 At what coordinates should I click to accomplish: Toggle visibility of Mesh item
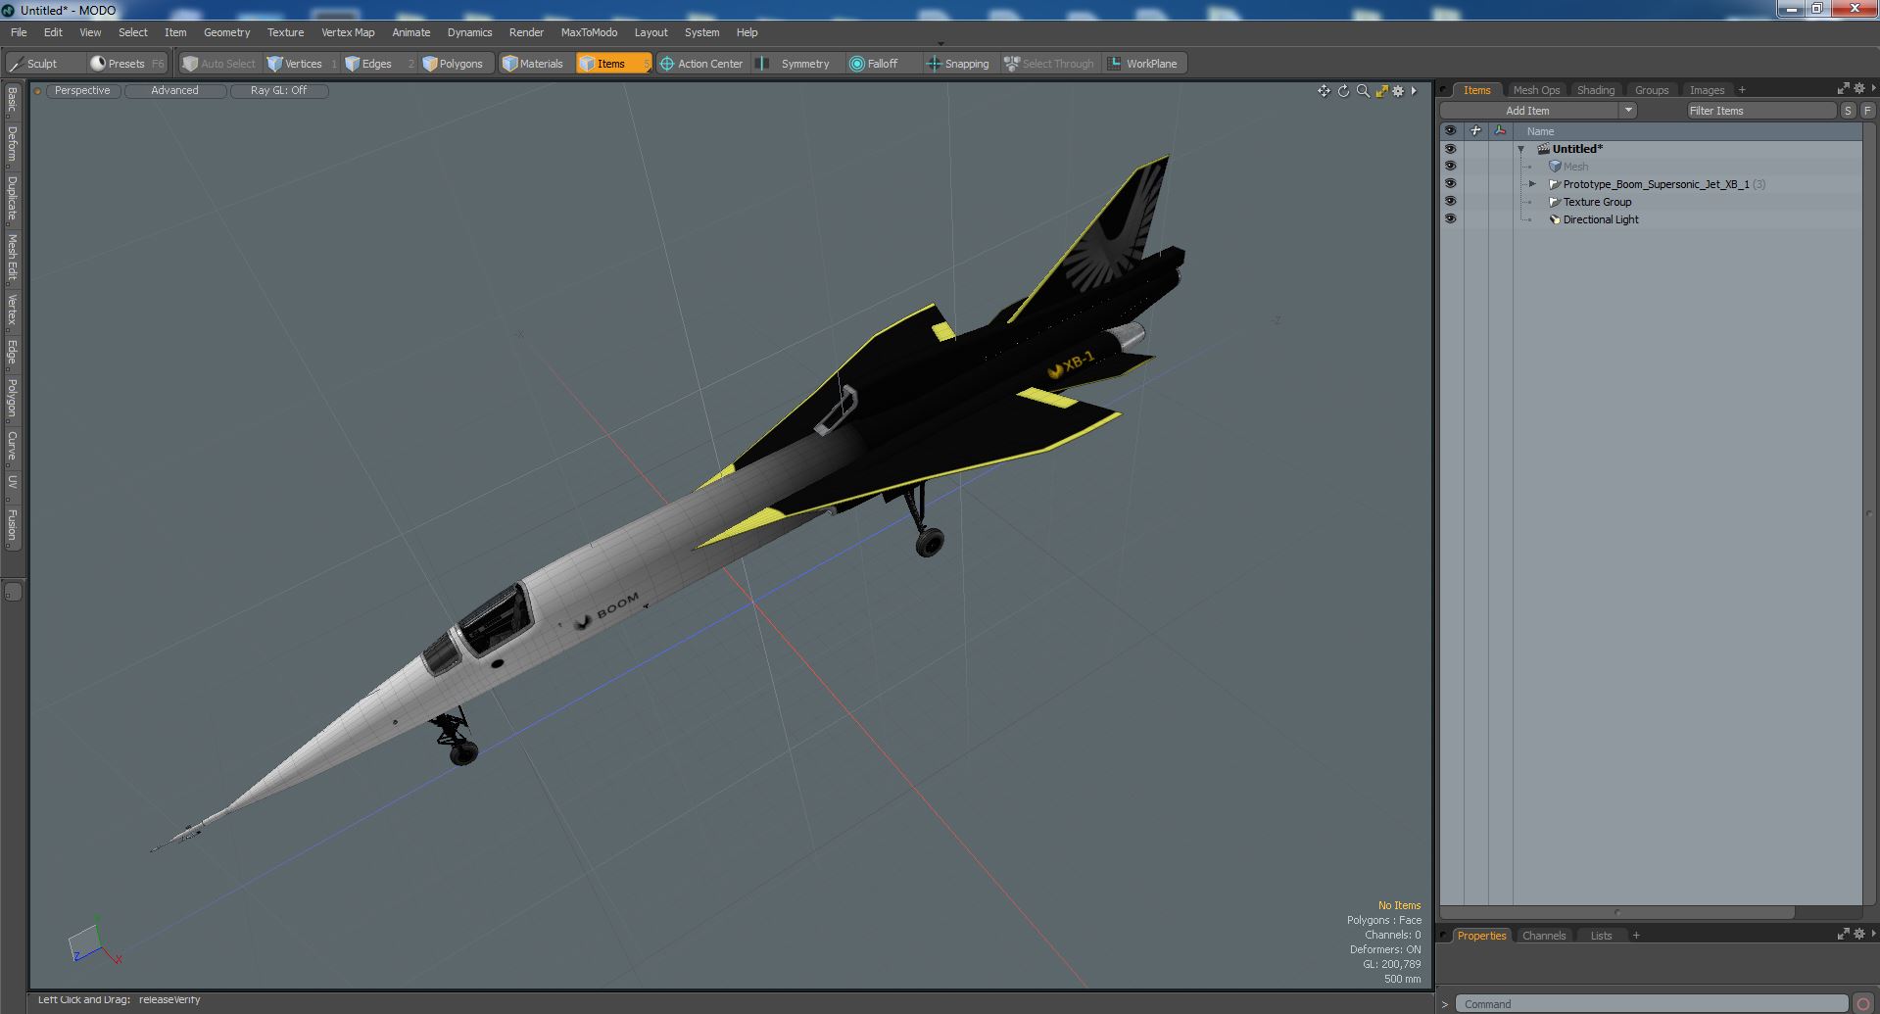(x=1450, y=167)
